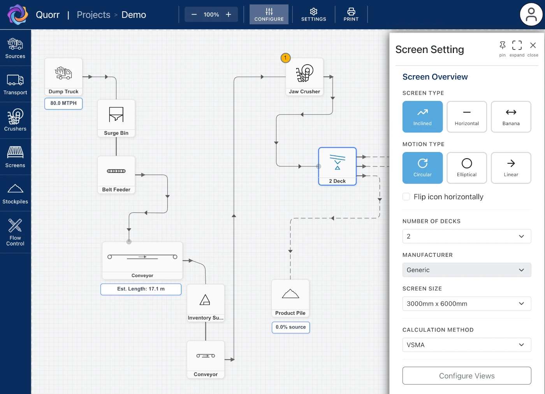The width and height of the screenshot is (545, 394).
Task: Click the Est. Length: 17.1 m label
Action: 141,289
